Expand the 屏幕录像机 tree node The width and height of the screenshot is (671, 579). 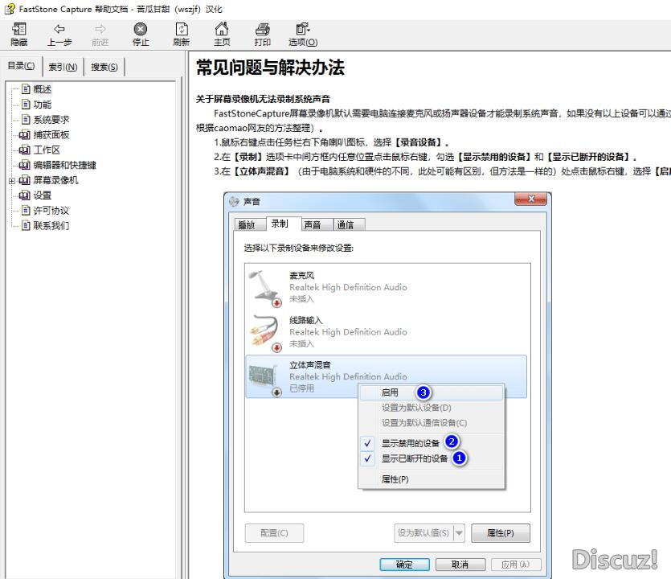click(x=12, y=181)
